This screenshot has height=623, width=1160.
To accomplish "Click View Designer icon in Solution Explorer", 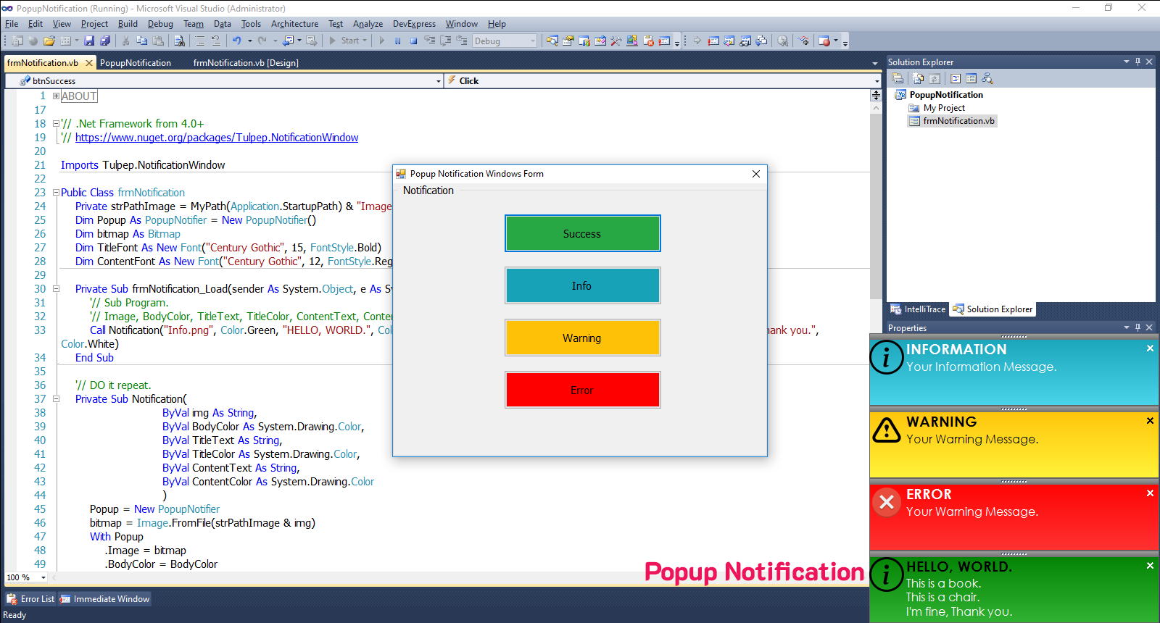I will 971,78.
